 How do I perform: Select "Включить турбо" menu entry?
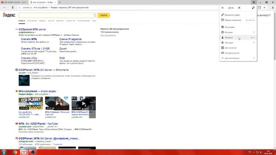click(238, 15)
